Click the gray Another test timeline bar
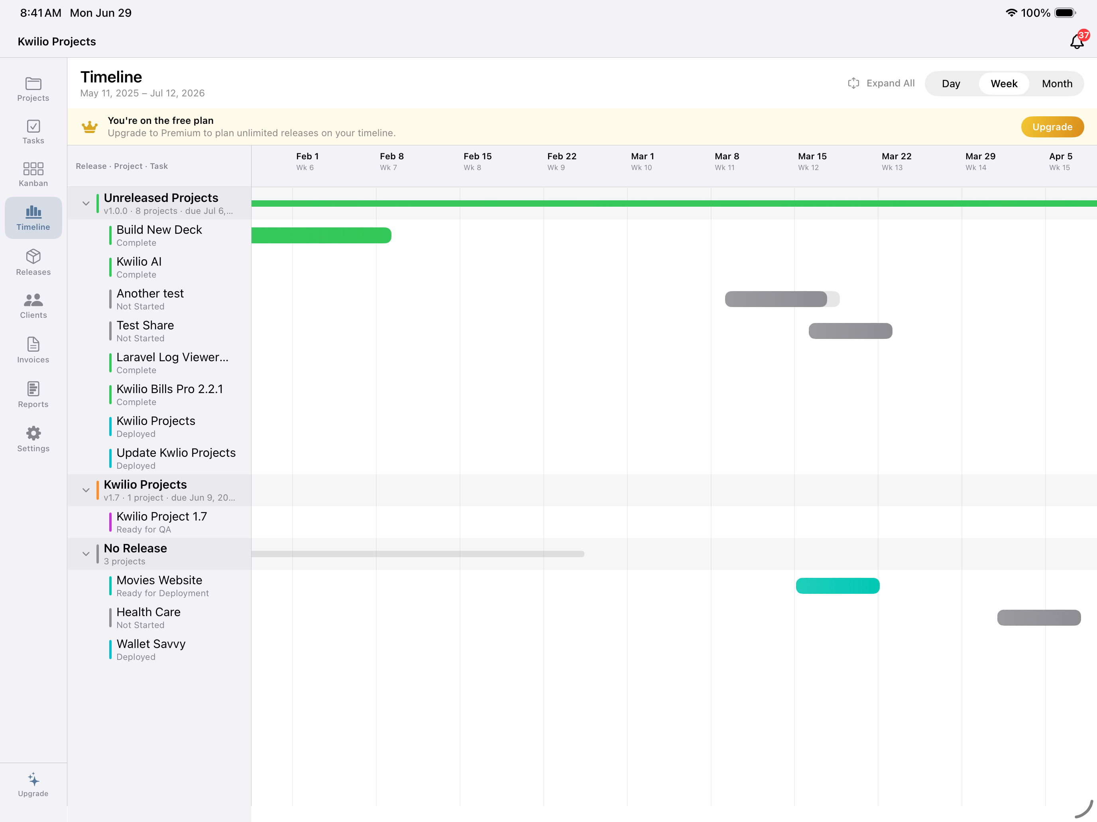Image resolution: width=1097 pixels, height=822 pixels. pyautogui.click(x=782, y=299)
